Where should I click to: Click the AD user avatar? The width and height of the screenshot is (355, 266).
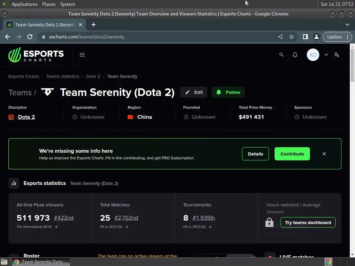pos(313,55)
